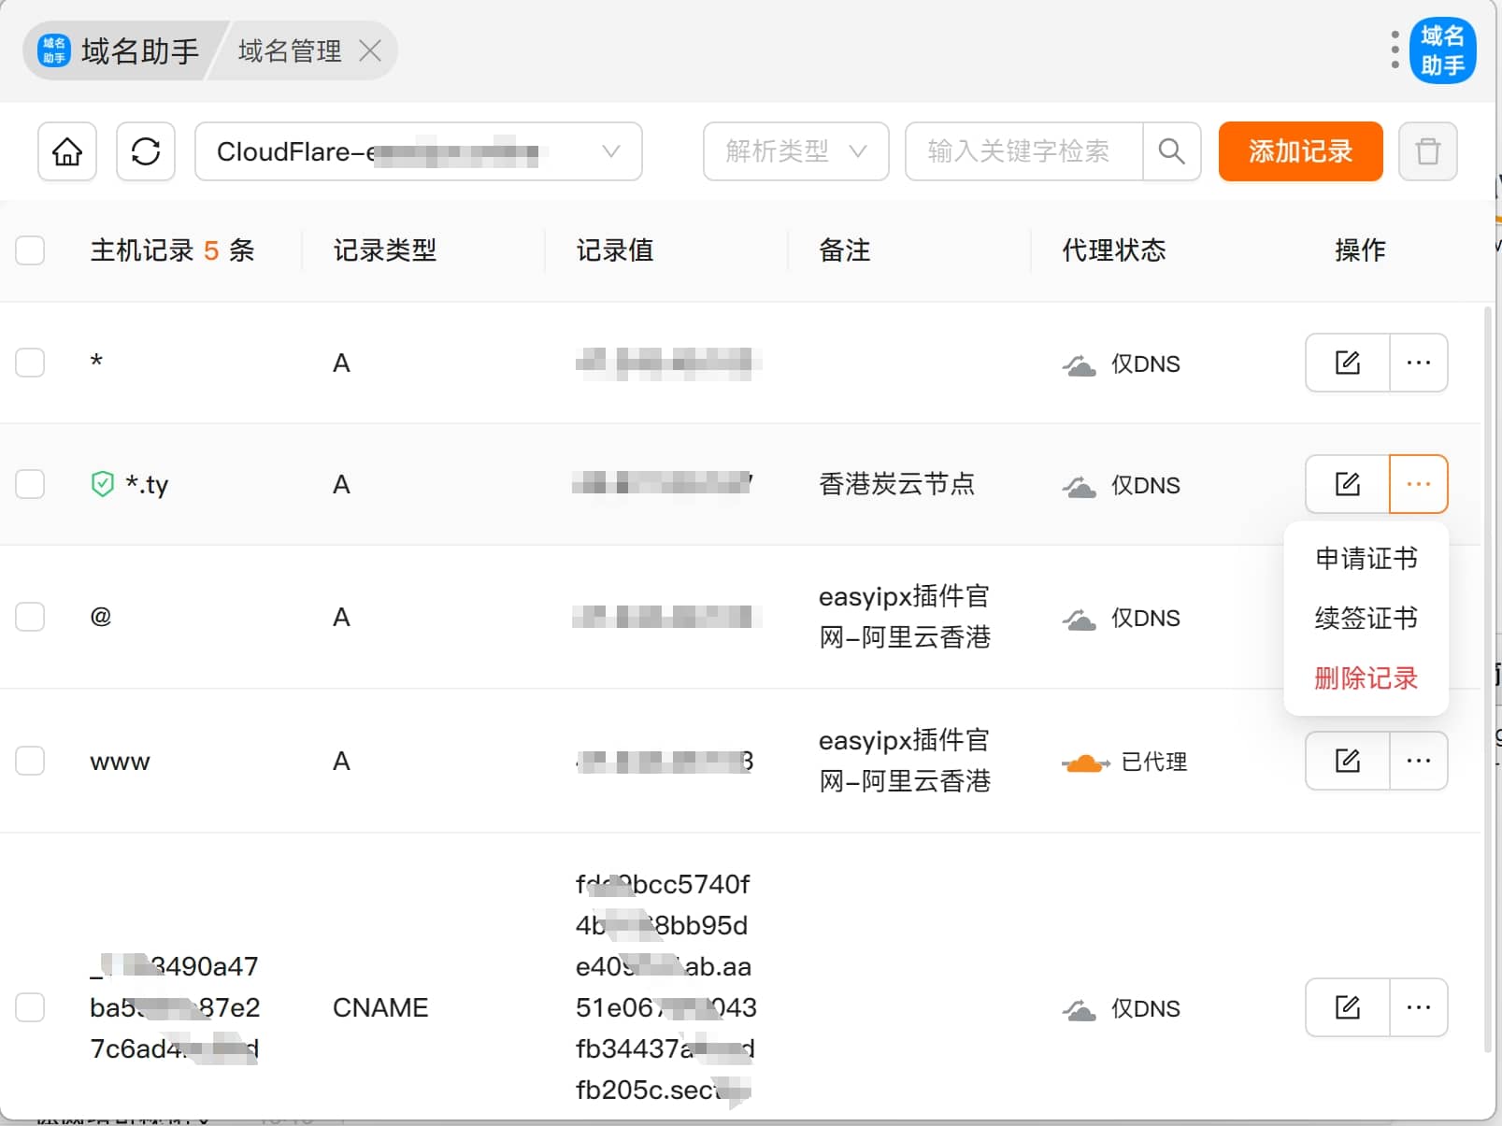Click the 备注 column header
Viewport: 1502px width, 1126px height.
pyautogui.click(x=845, y=250)
